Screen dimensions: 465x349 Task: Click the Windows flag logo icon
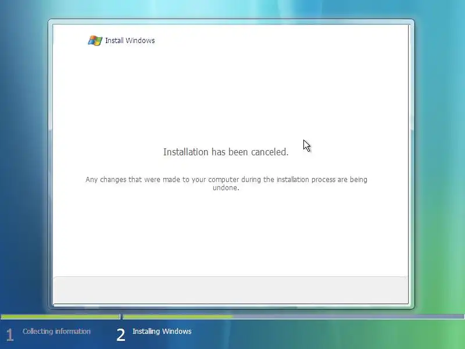click(95, 40)
